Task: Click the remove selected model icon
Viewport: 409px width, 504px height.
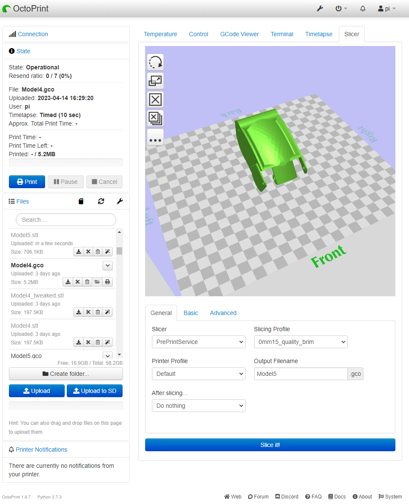Action: (155, 100)
